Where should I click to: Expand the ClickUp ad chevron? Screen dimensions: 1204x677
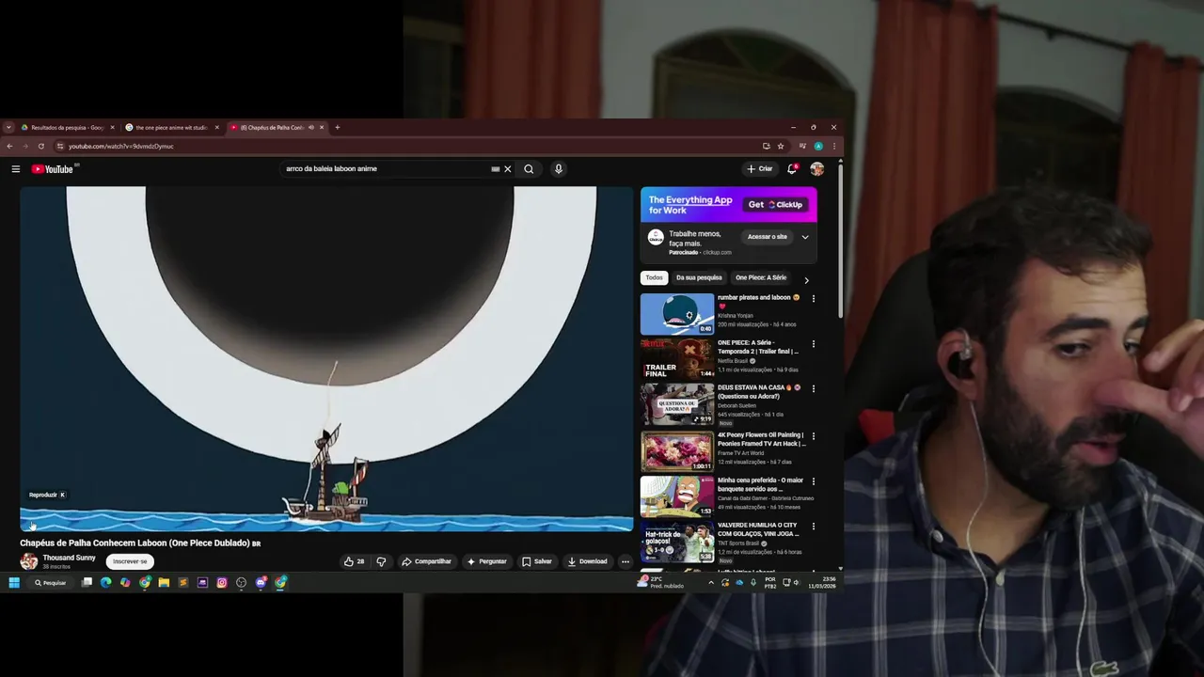[805, 237]
